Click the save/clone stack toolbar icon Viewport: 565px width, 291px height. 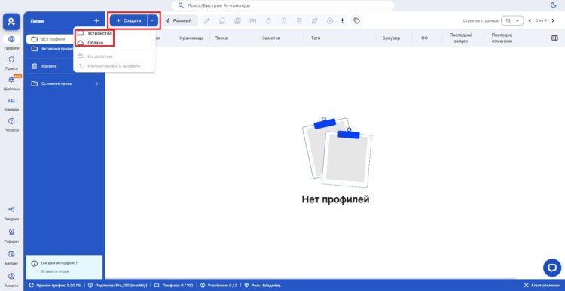click(x=237, y=21)
